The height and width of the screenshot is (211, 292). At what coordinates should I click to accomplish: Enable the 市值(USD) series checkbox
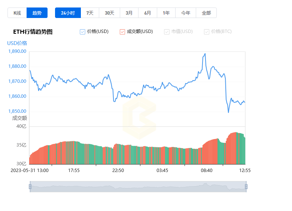[167, 32]
